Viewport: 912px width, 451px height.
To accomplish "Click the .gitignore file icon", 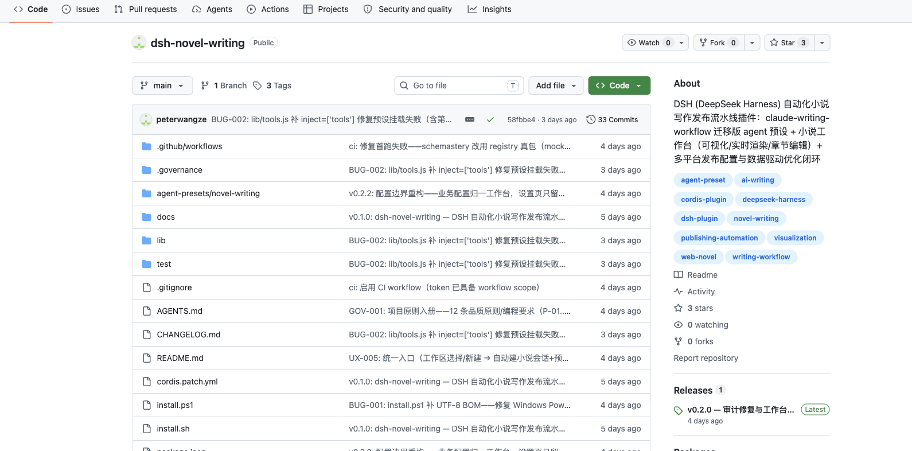I will point(146,287).
